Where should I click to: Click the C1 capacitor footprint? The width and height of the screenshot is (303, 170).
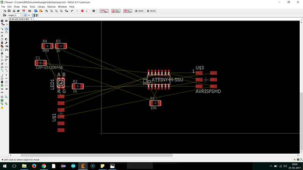(41, 63)
